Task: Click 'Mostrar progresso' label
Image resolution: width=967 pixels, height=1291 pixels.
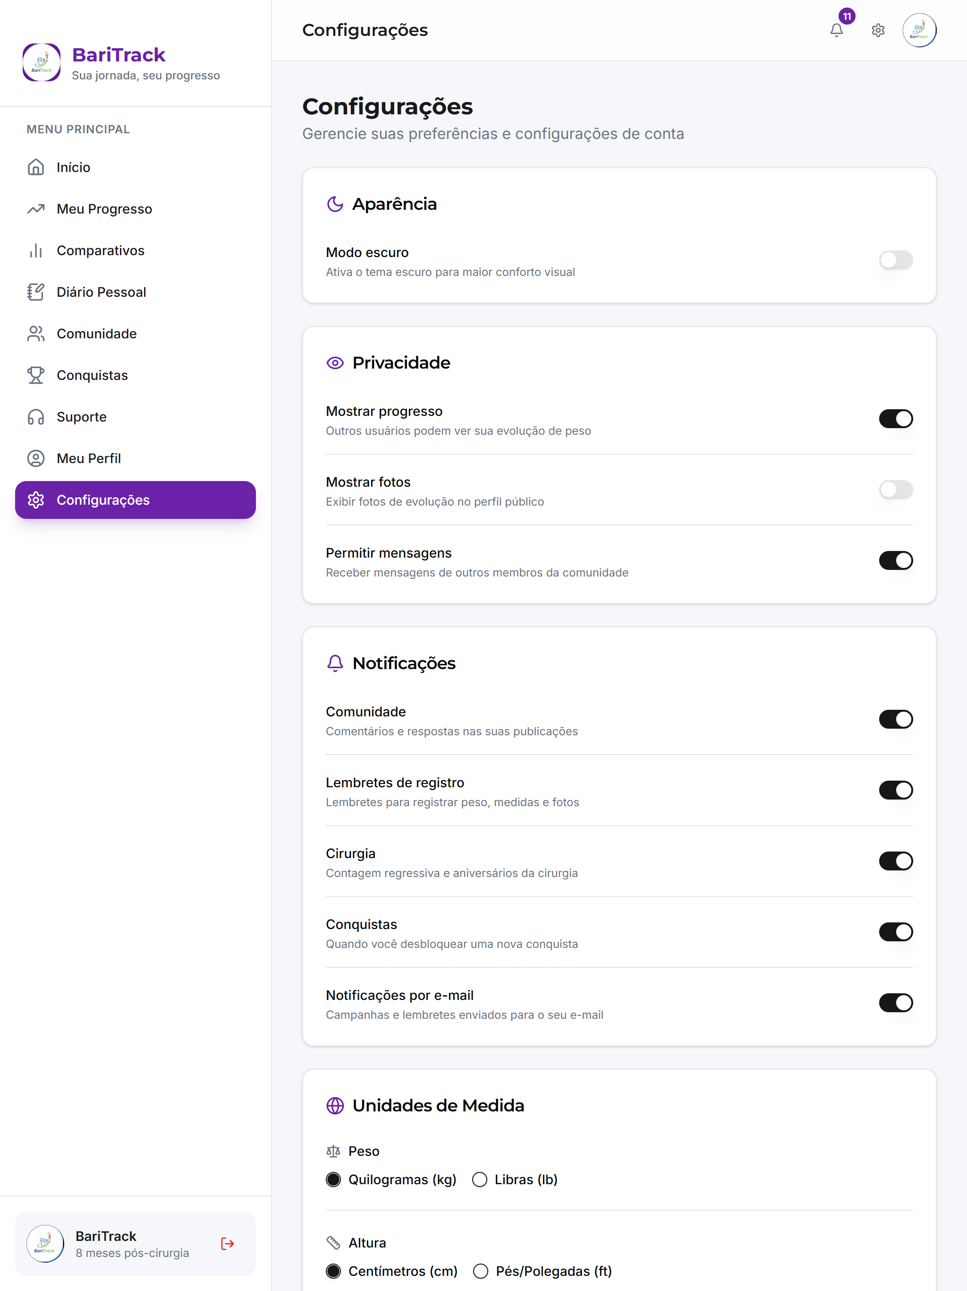Action: (384, 412)
